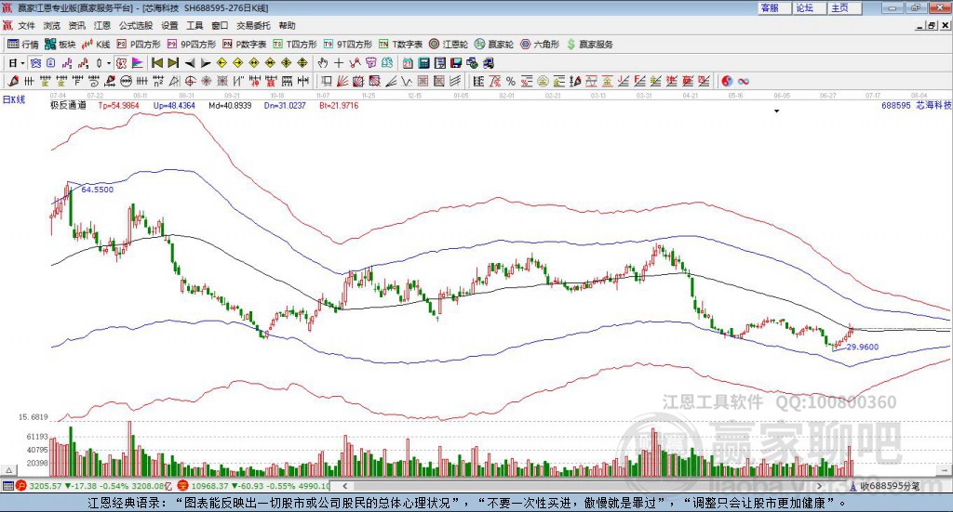
Task: Open the 9P四方形 tool
Action: pos(192,45)
